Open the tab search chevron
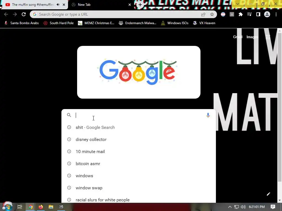The width and height of the screenshot is (282, 211). tap(238, 4)
